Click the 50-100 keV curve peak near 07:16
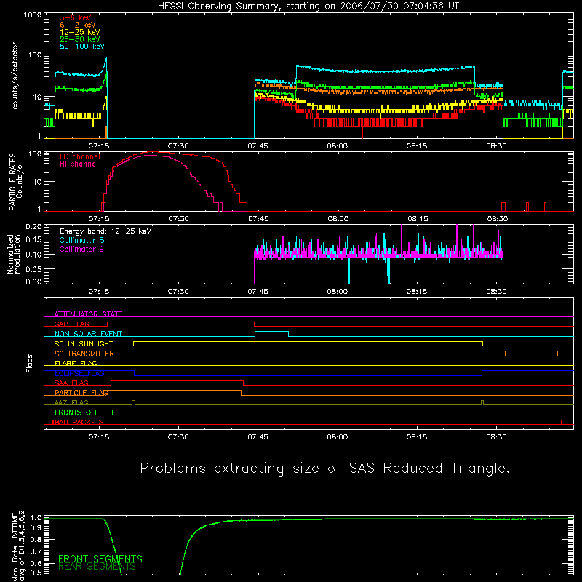This screenshot has height=582, width=582. point(106,58)
